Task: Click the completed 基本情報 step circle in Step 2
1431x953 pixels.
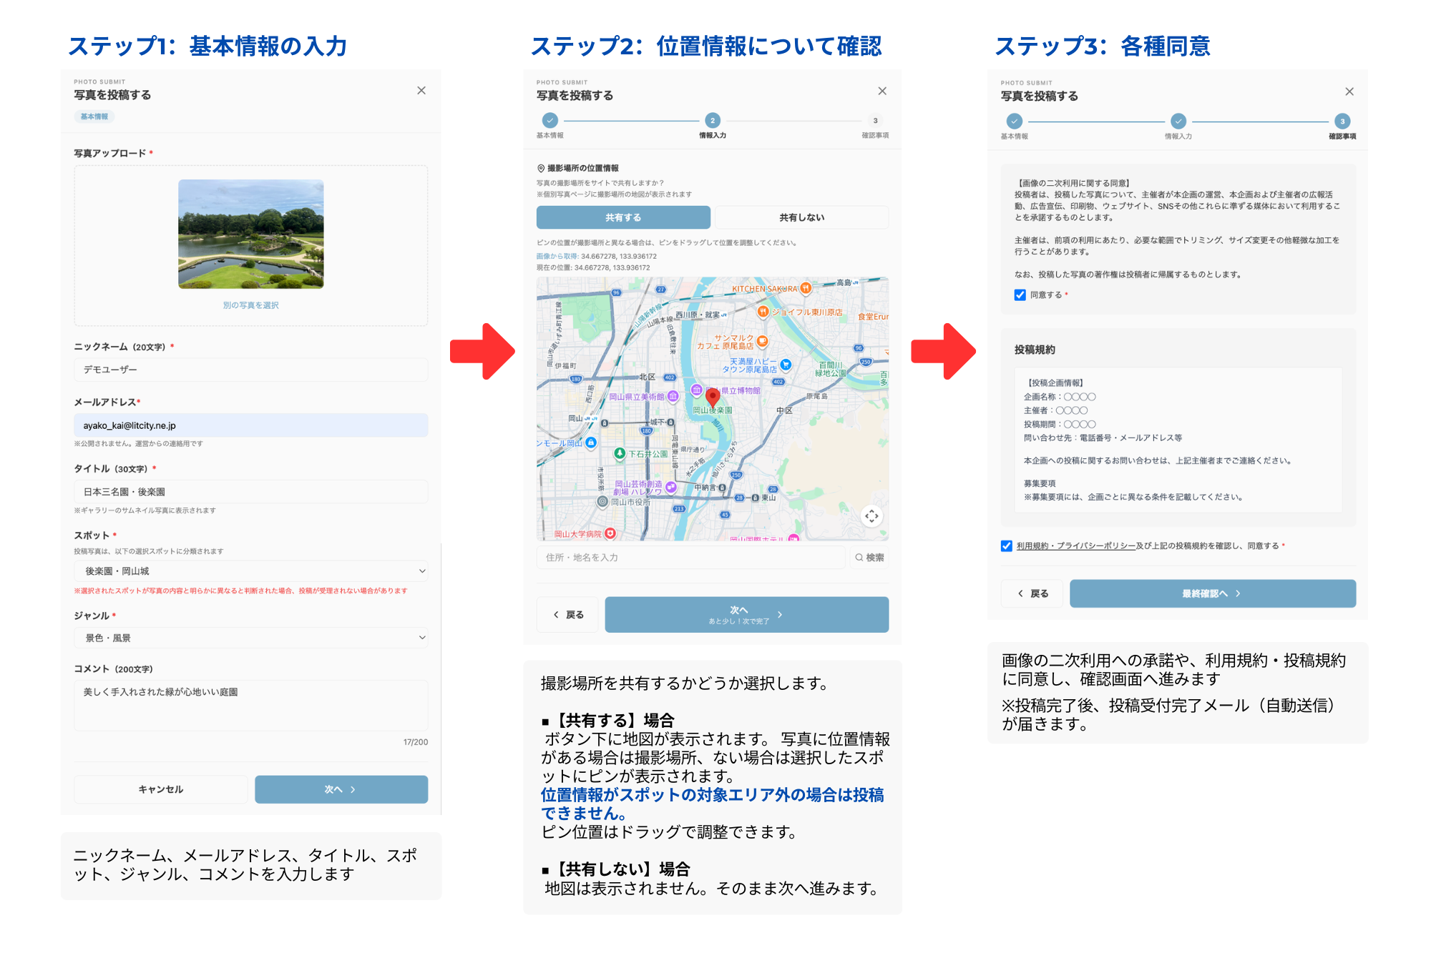Action: tap(550, 120)
